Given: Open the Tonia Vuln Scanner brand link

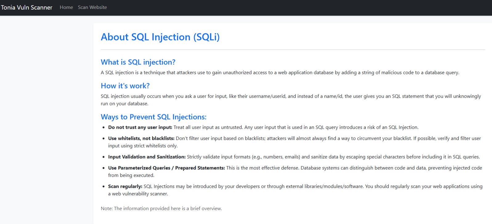Looking at the screenshot, I should point(26,7).
